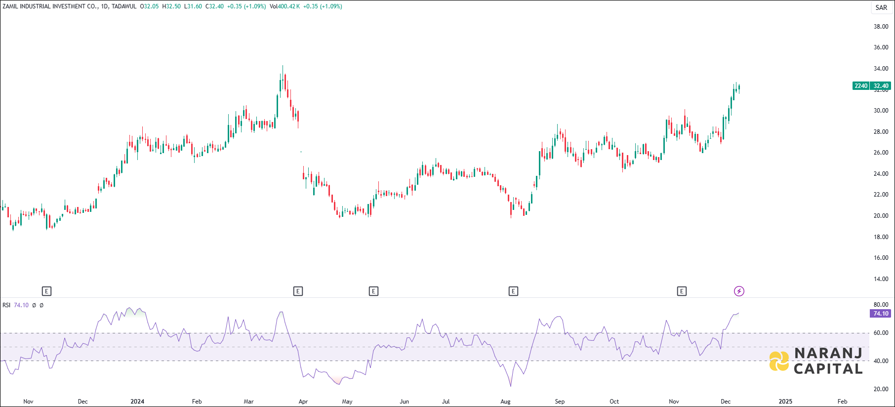
Task: Click the 16.00 price axis label
Action: 881,258
